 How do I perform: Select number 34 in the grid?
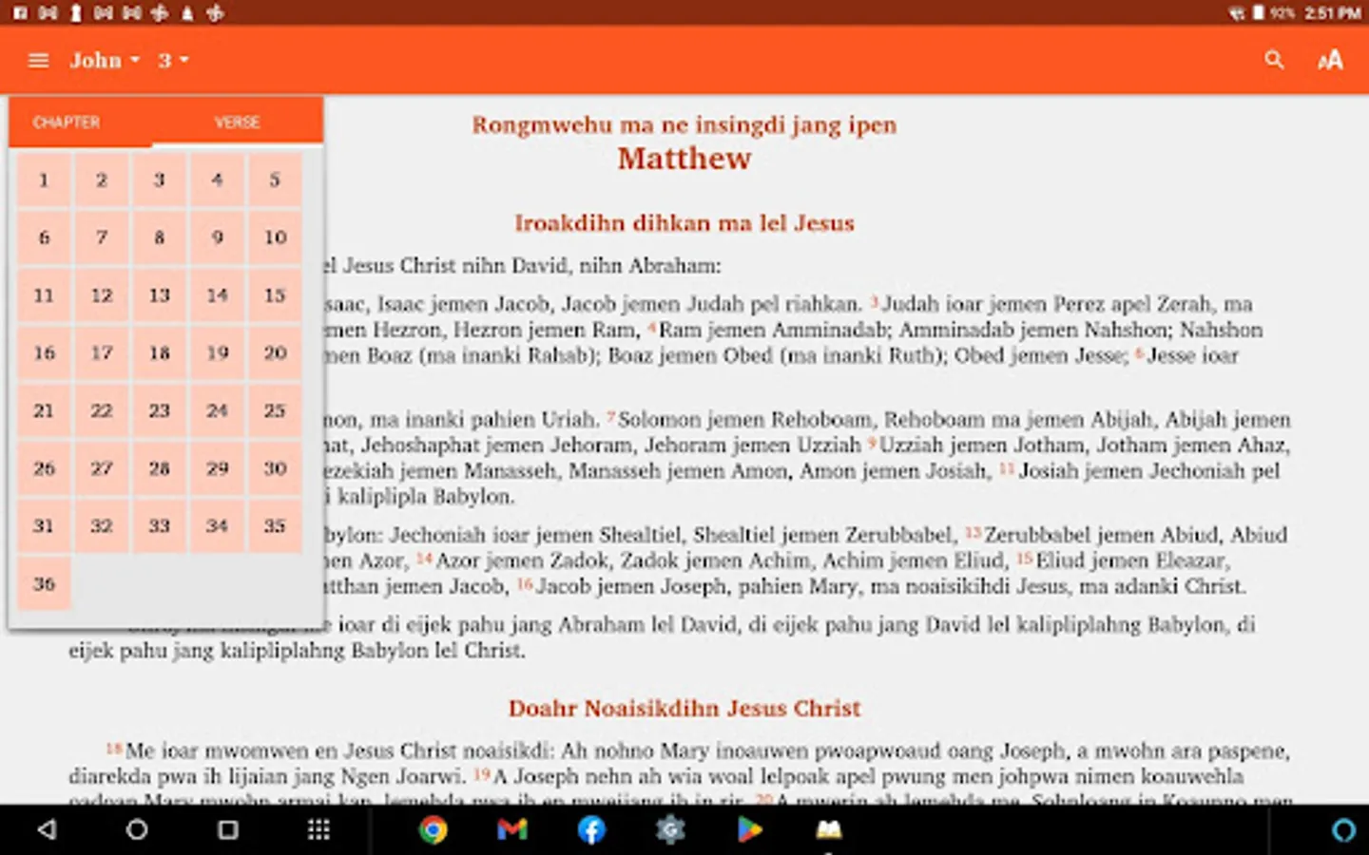[218, 526]
